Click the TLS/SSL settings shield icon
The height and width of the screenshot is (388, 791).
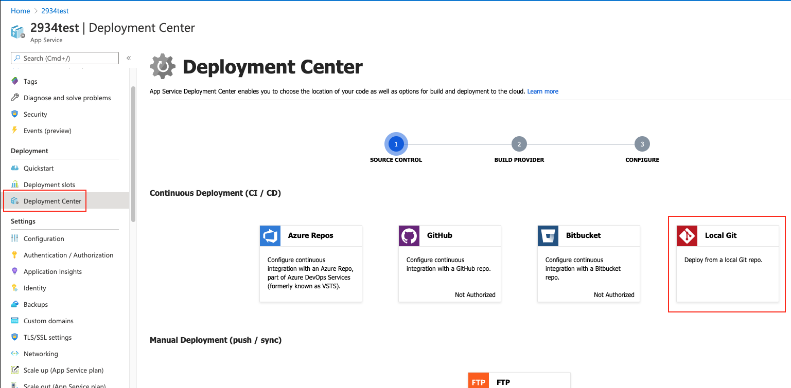pyautogui.click(x=14, y=337)
